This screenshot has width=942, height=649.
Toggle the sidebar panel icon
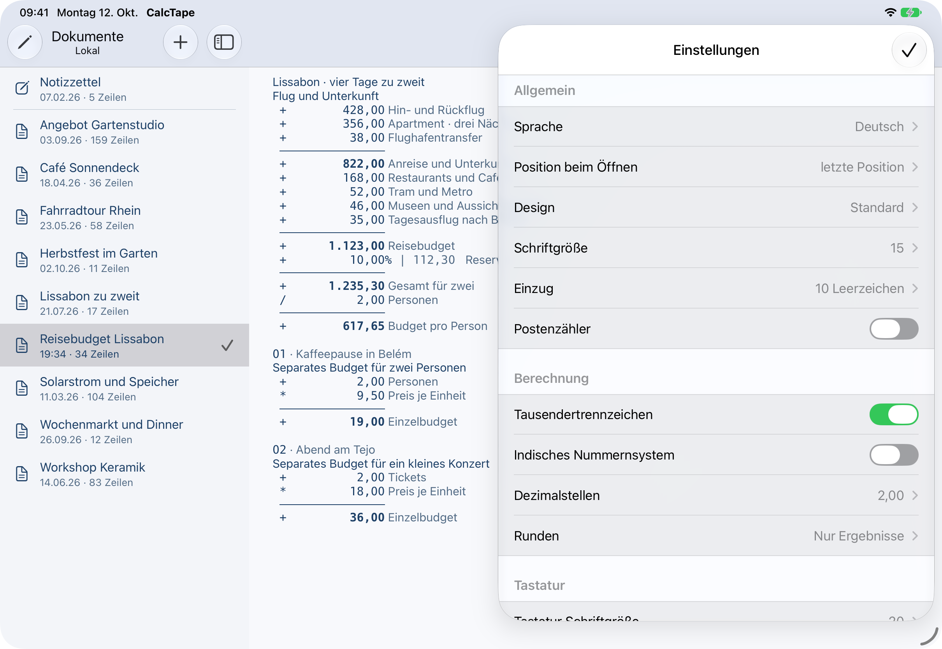[x=224, y=42]
